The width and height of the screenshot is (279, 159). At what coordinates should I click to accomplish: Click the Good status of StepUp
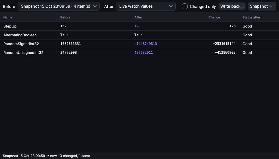pyautogui.click(x=247, y=26)
